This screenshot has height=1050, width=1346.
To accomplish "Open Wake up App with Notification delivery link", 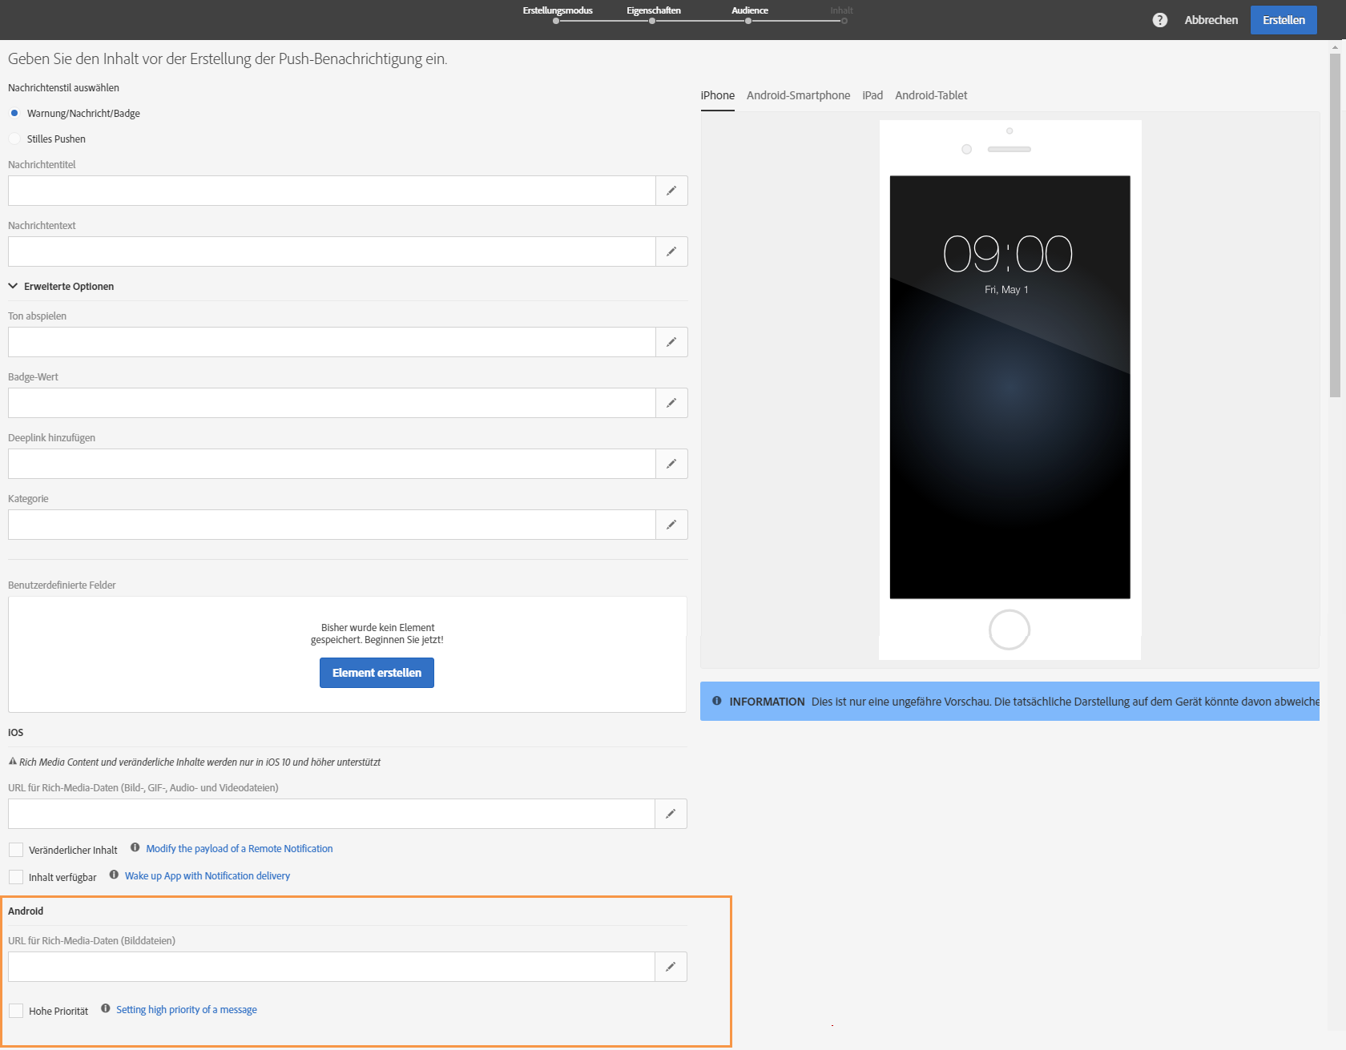I will [208, 875].
